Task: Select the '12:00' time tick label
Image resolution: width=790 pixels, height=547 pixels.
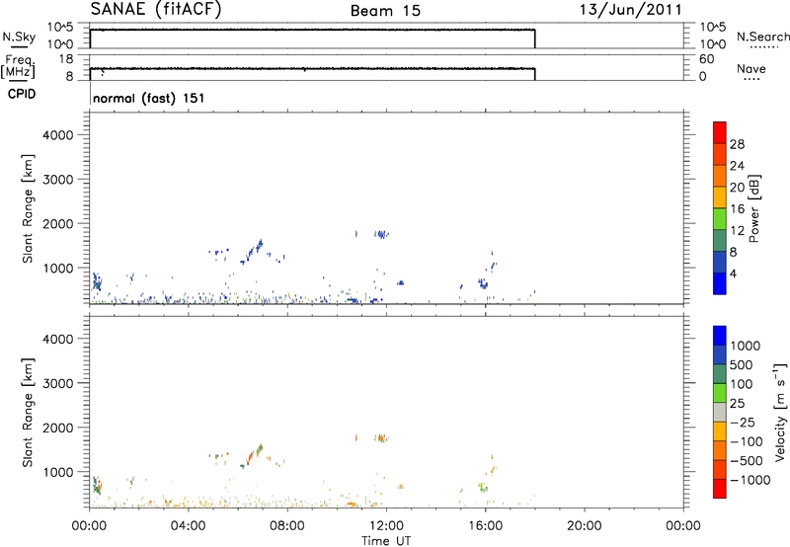Action: (x=386, y=526)
